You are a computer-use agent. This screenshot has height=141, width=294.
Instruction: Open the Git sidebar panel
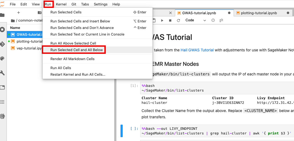2,44
